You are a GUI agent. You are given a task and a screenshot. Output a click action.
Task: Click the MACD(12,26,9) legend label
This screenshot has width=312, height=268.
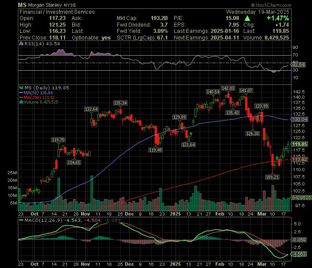pos(43,220)
